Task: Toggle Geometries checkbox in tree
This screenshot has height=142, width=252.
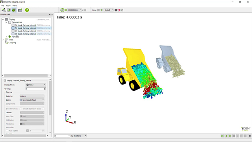Action: coord(9,22)
